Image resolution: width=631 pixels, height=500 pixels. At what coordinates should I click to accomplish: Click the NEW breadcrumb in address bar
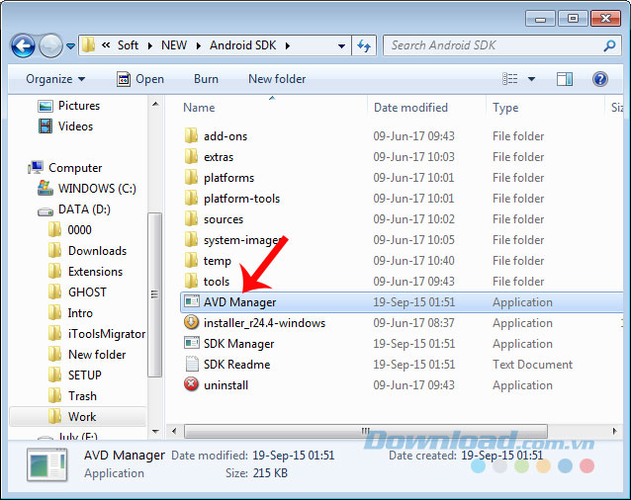174,45
